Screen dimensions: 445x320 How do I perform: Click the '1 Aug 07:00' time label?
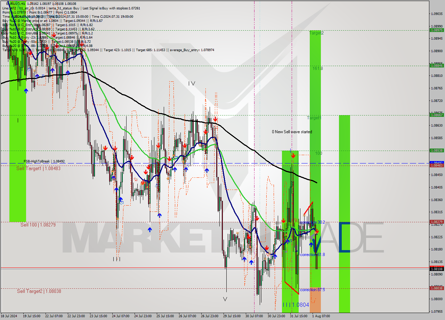click(321, 316)
